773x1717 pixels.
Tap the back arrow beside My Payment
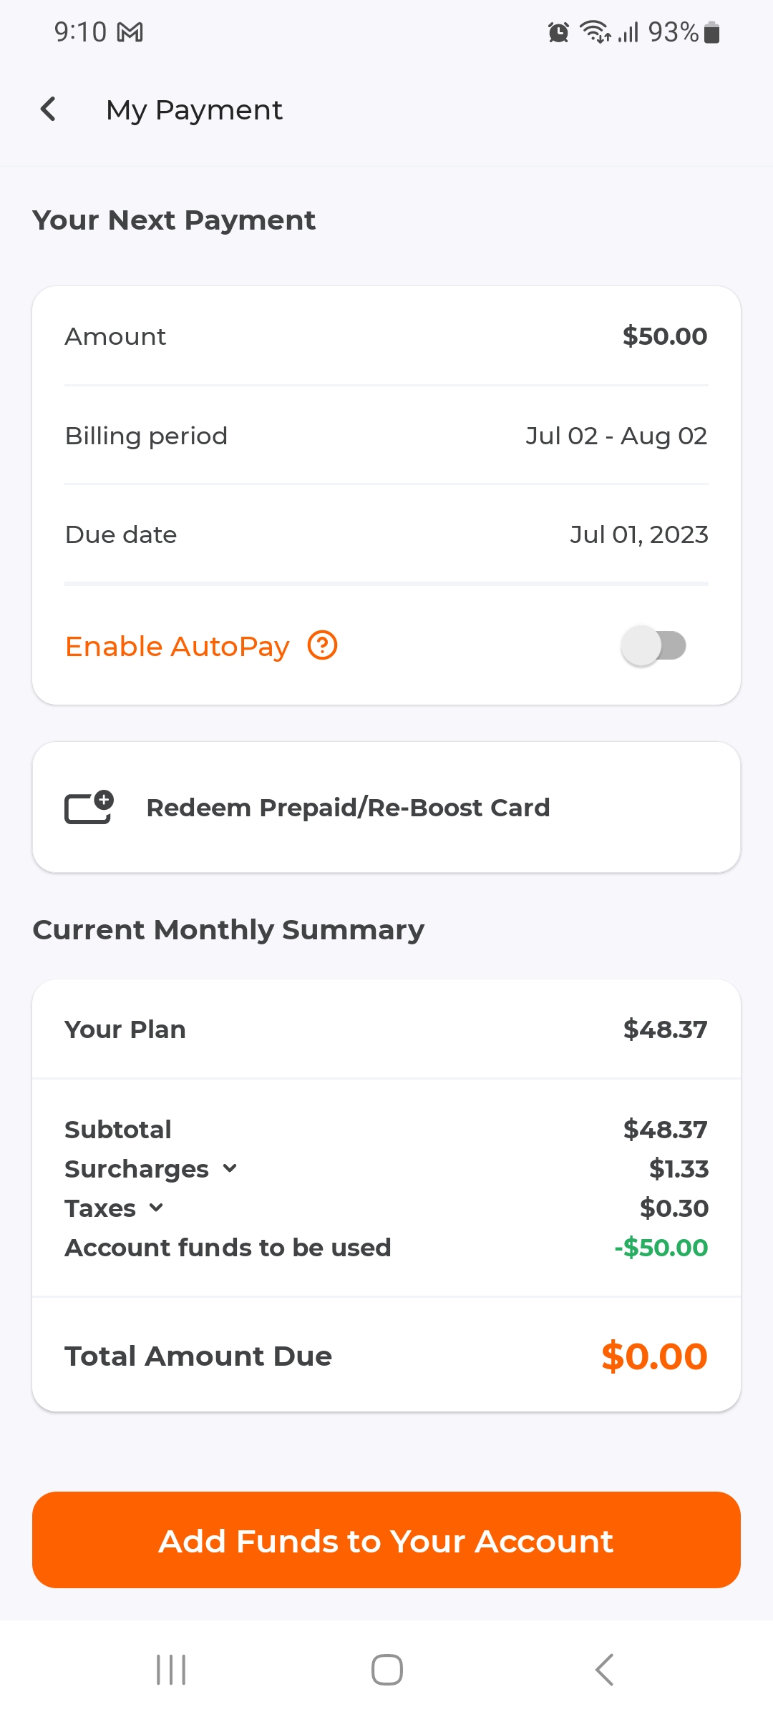[x=49, y=109]
